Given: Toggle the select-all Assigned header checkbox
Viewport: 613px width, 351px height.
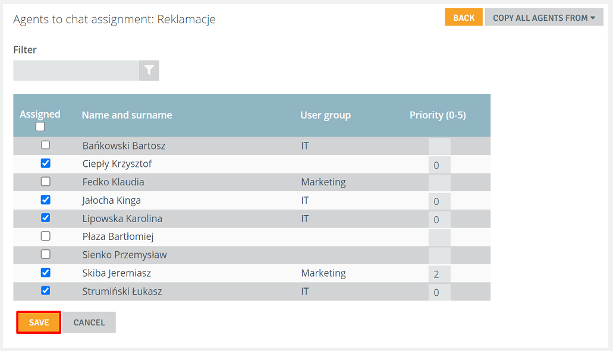Looking at the screenshot, I should click(x=40, y=127).
